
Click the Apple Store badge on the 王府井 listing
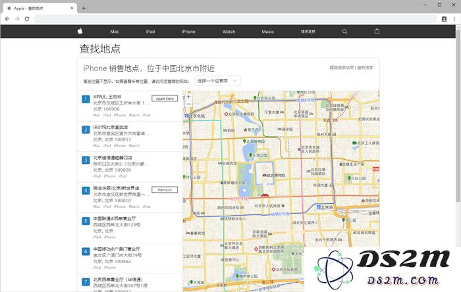(x=165, y=98)
